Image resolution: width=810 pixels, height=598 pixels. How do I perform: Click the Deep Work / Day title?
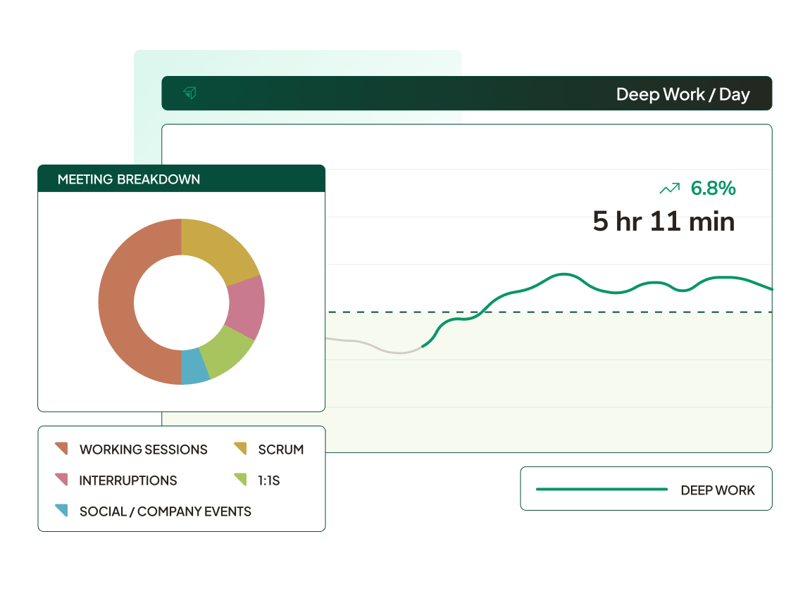[682, 94]
